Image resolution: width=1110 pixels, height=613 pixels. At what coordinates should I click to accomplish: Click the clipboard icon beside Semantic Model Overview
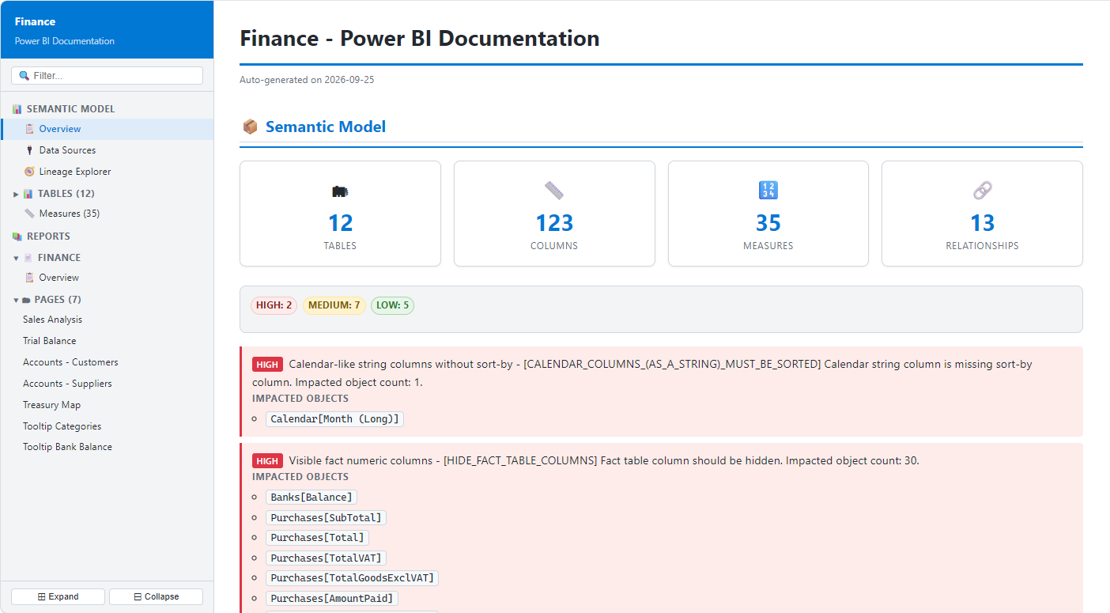pos(29,129)
